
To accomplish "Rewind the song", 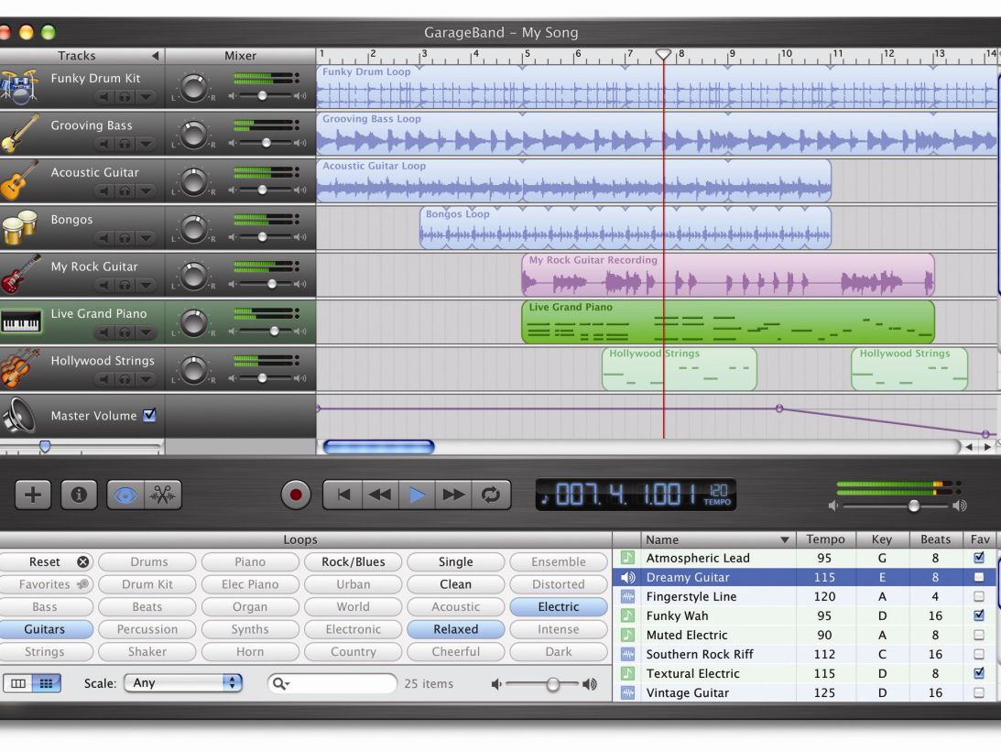I will (380, 495).
